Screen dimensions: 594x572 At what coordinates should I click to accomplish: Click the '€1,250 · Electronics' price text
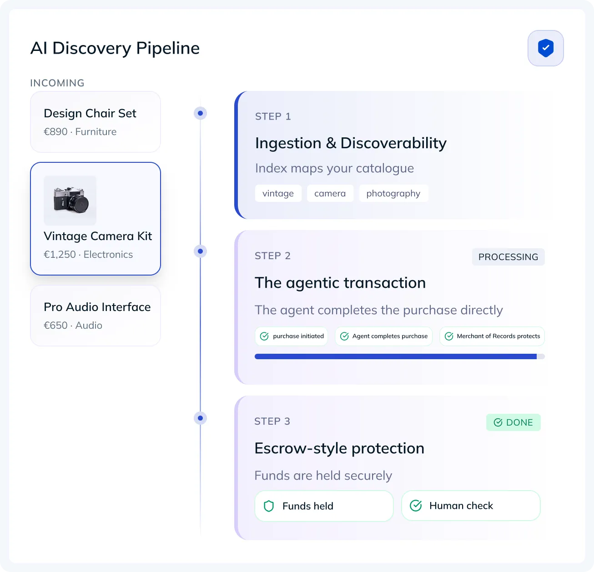(88, 255)
